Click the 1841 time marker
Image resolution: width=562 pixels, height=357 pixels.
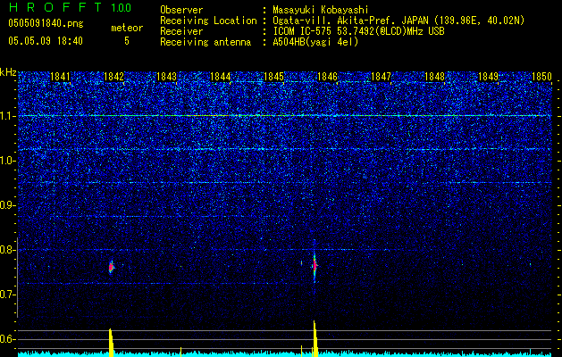click(60, 76)
